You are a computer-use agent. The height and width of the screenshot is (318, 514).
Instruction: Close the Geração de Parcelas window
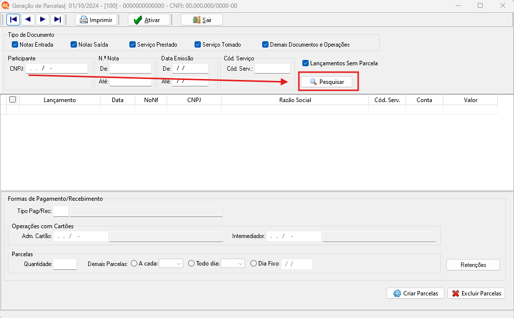pos(503,5)
